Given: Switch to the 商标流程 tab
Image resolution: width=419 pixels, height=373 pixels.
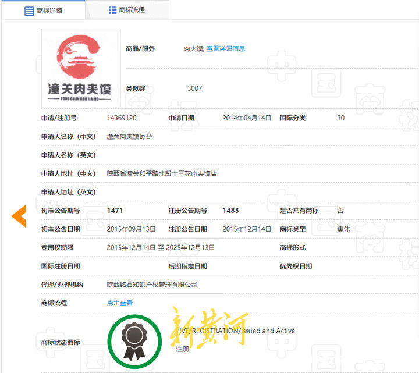Looking at the screenshot, I should point(127,10).
